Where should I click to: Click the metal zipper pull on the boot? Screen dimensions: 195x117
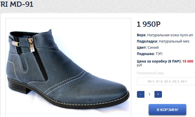tap(32, 45)
